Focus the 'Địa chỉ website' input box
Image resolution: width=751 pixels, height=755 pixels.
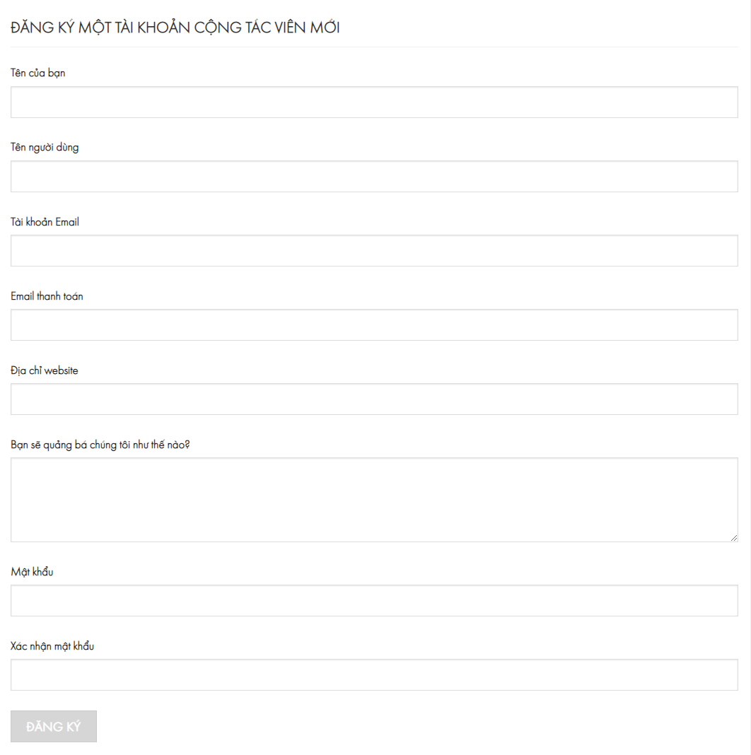[374, 399]
